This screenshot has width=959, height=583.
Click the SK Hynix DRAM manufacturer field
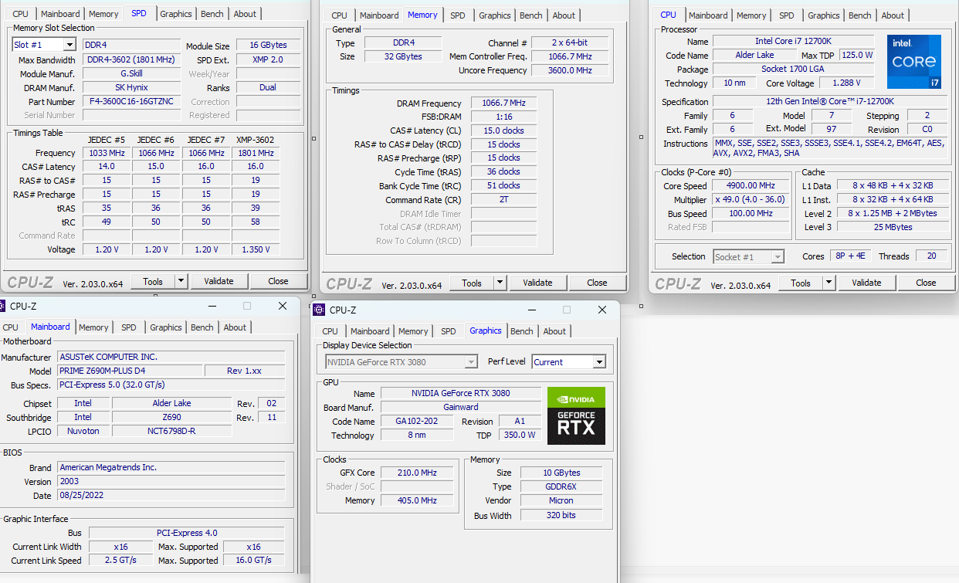(x=131, y=87)
